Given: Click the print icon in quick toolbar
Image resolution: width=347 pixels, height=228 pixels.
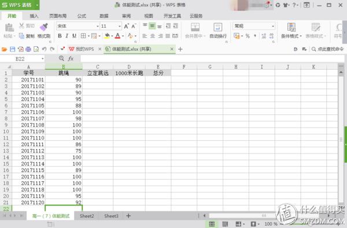Looking at the screenshot, I should (x=28, y=49).
